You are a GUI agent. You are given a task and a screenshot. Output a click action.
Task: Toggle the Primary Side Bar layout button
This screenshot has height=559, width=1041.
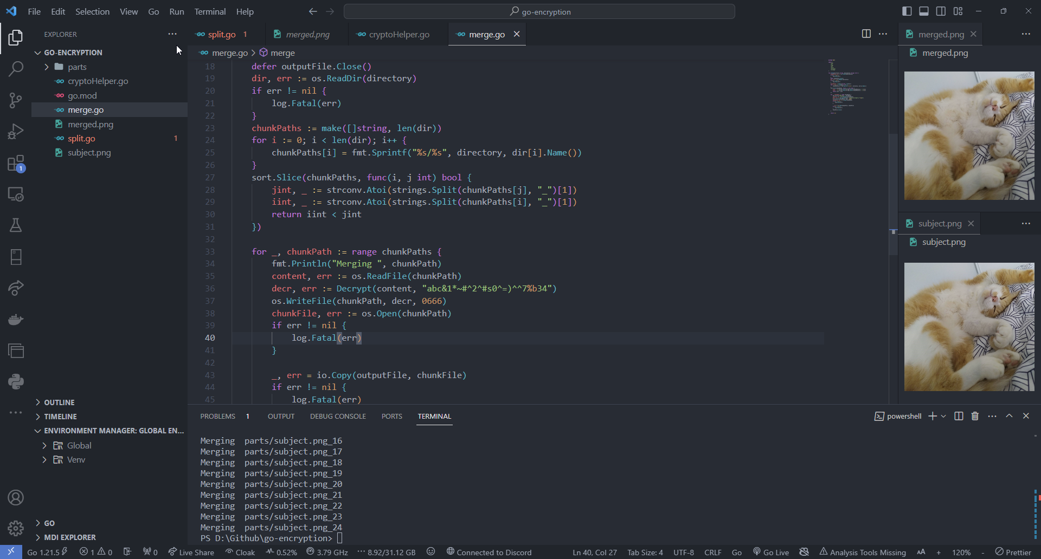907,11
